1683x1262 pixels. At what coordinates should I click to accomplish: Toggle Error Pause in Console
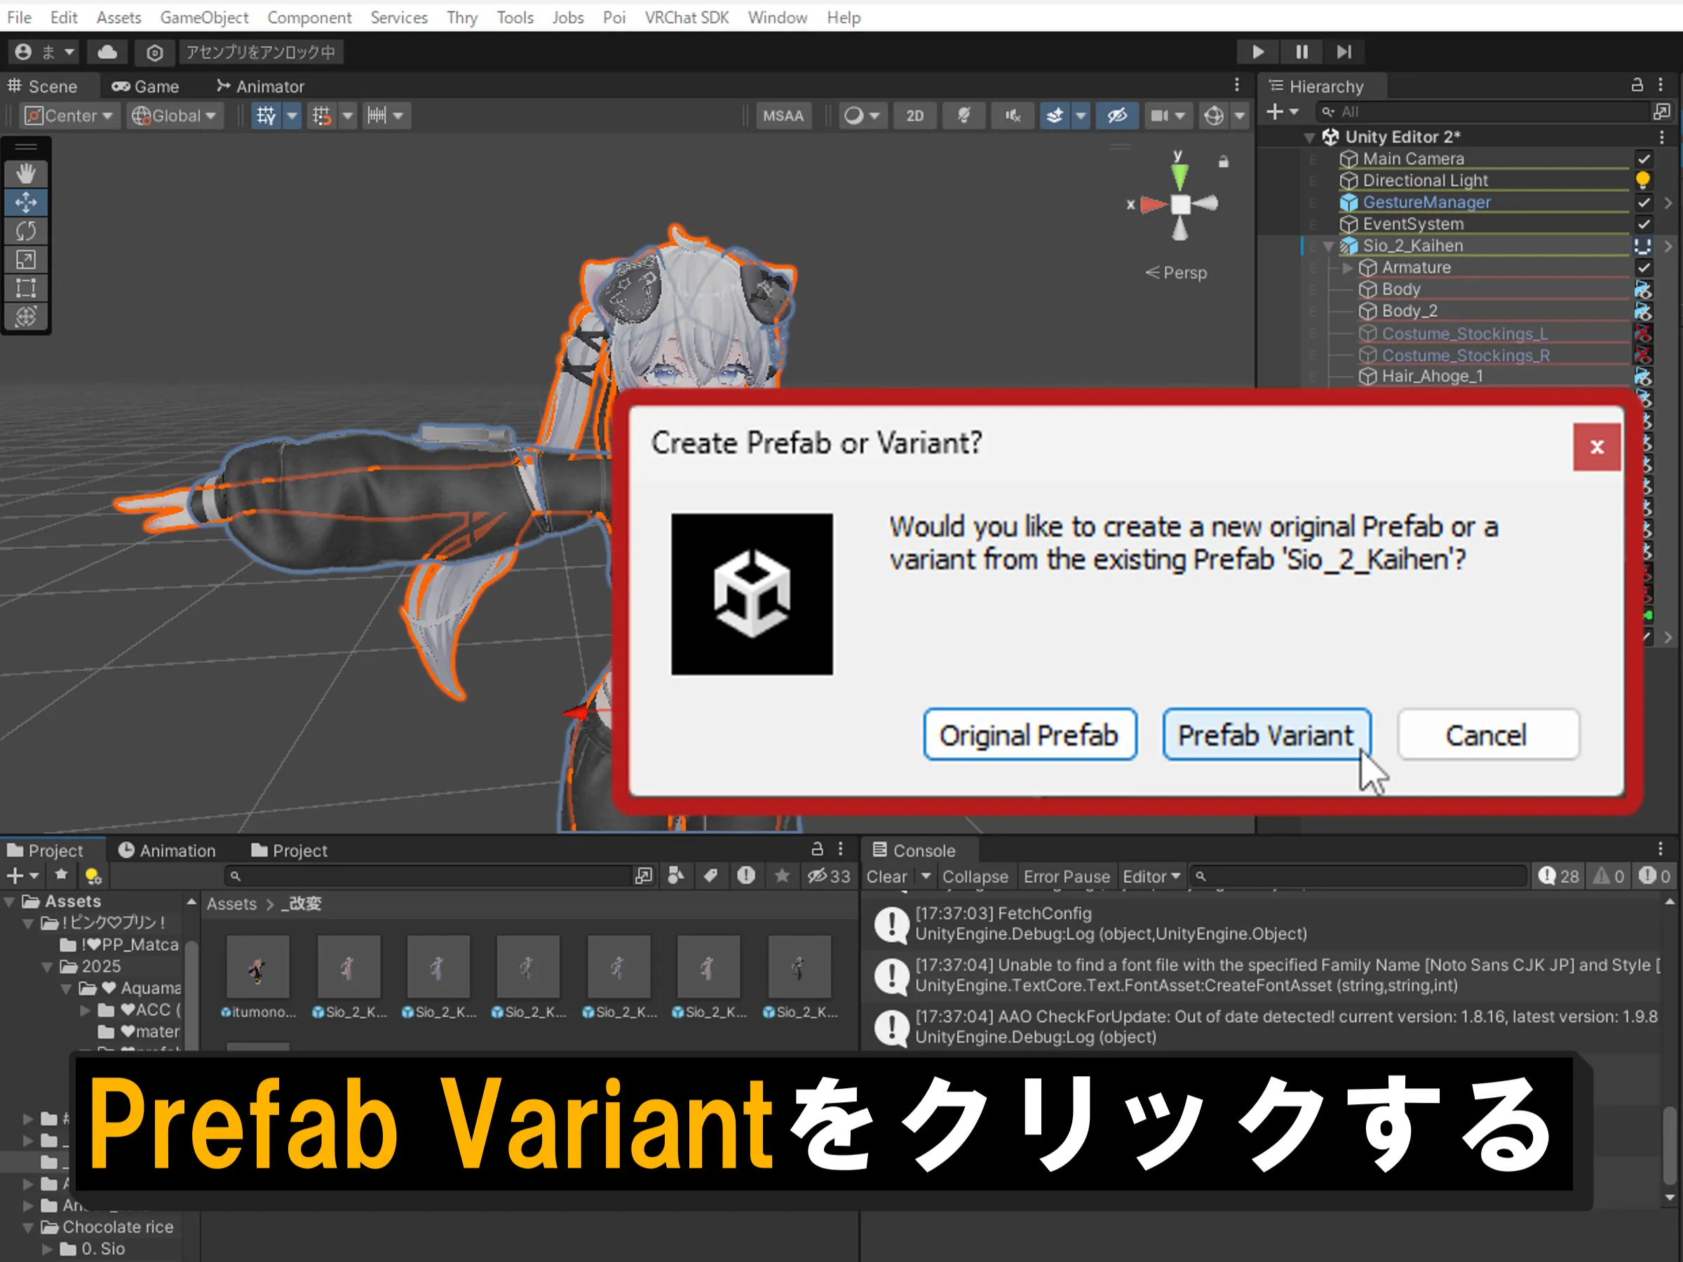pyautogui.click(x=1066, y=876)
